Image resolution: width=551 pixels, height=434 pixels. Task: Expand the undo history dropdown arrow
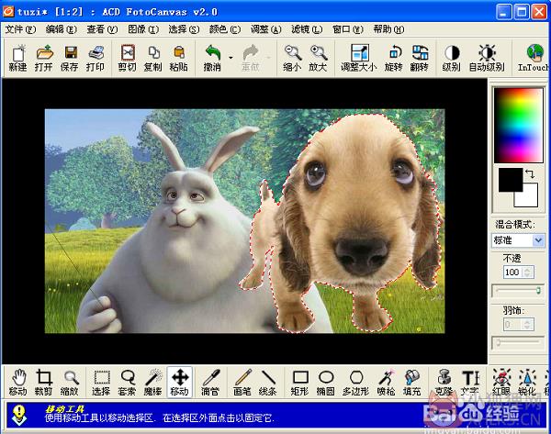click(231, 58)
